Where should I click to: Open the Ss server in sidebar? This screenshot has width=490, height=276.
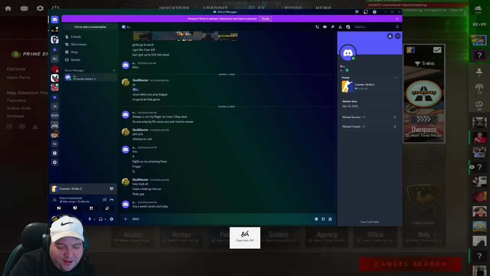point(55,144)
